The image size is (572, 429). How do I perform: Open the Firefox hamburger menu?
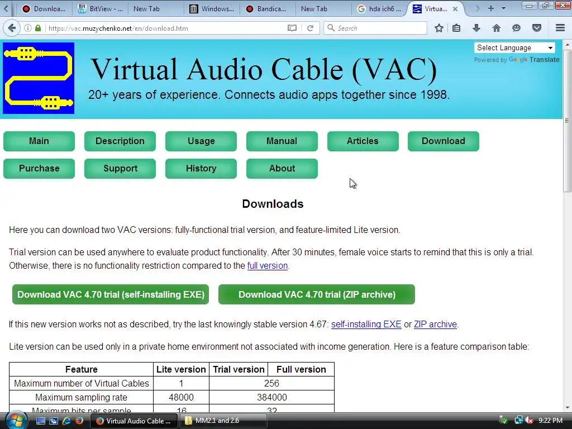560,28
